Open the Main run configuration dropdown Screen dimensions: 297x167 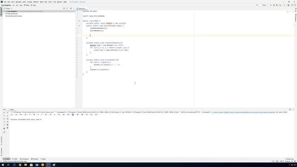click(x=265, y=5)
